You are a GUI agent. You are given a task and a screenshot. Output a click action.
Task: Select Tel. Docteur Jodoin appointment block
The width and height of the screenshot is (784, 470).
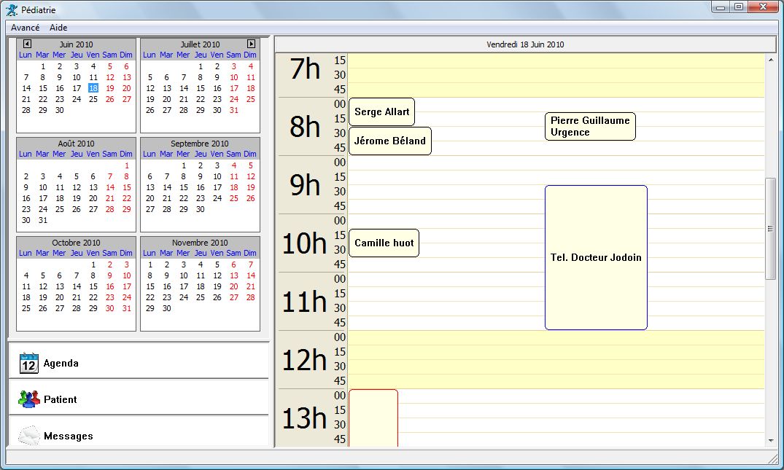pos(596,257)
